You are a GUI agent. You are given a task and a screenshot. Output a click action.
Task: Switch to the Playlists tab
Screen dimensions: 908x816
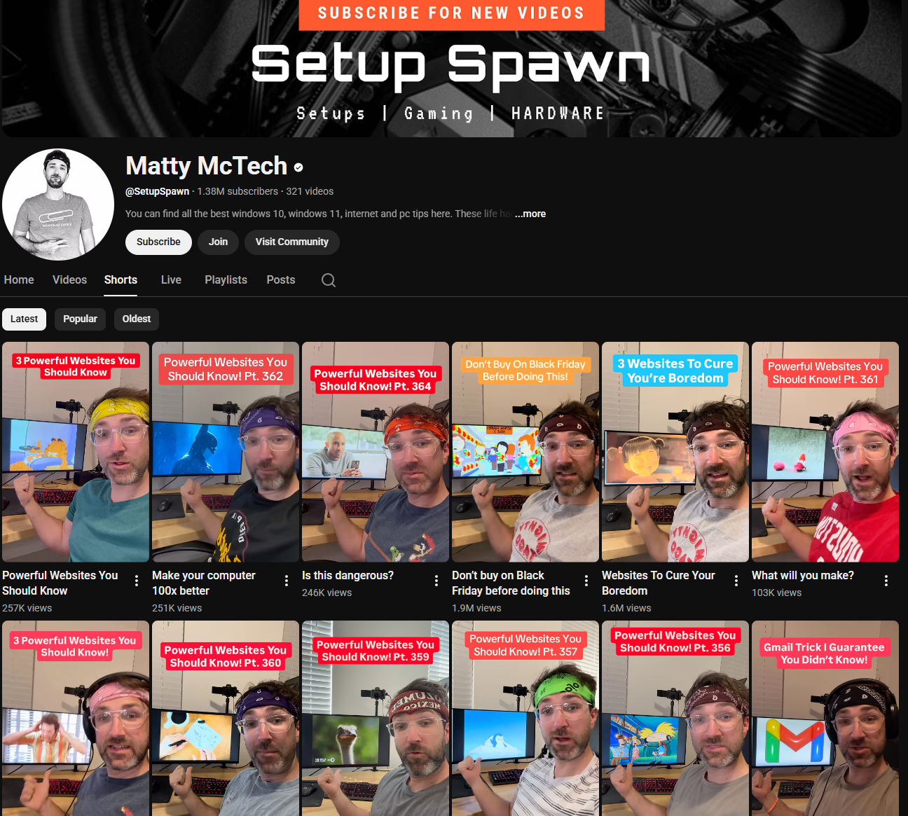coord(226,280)
